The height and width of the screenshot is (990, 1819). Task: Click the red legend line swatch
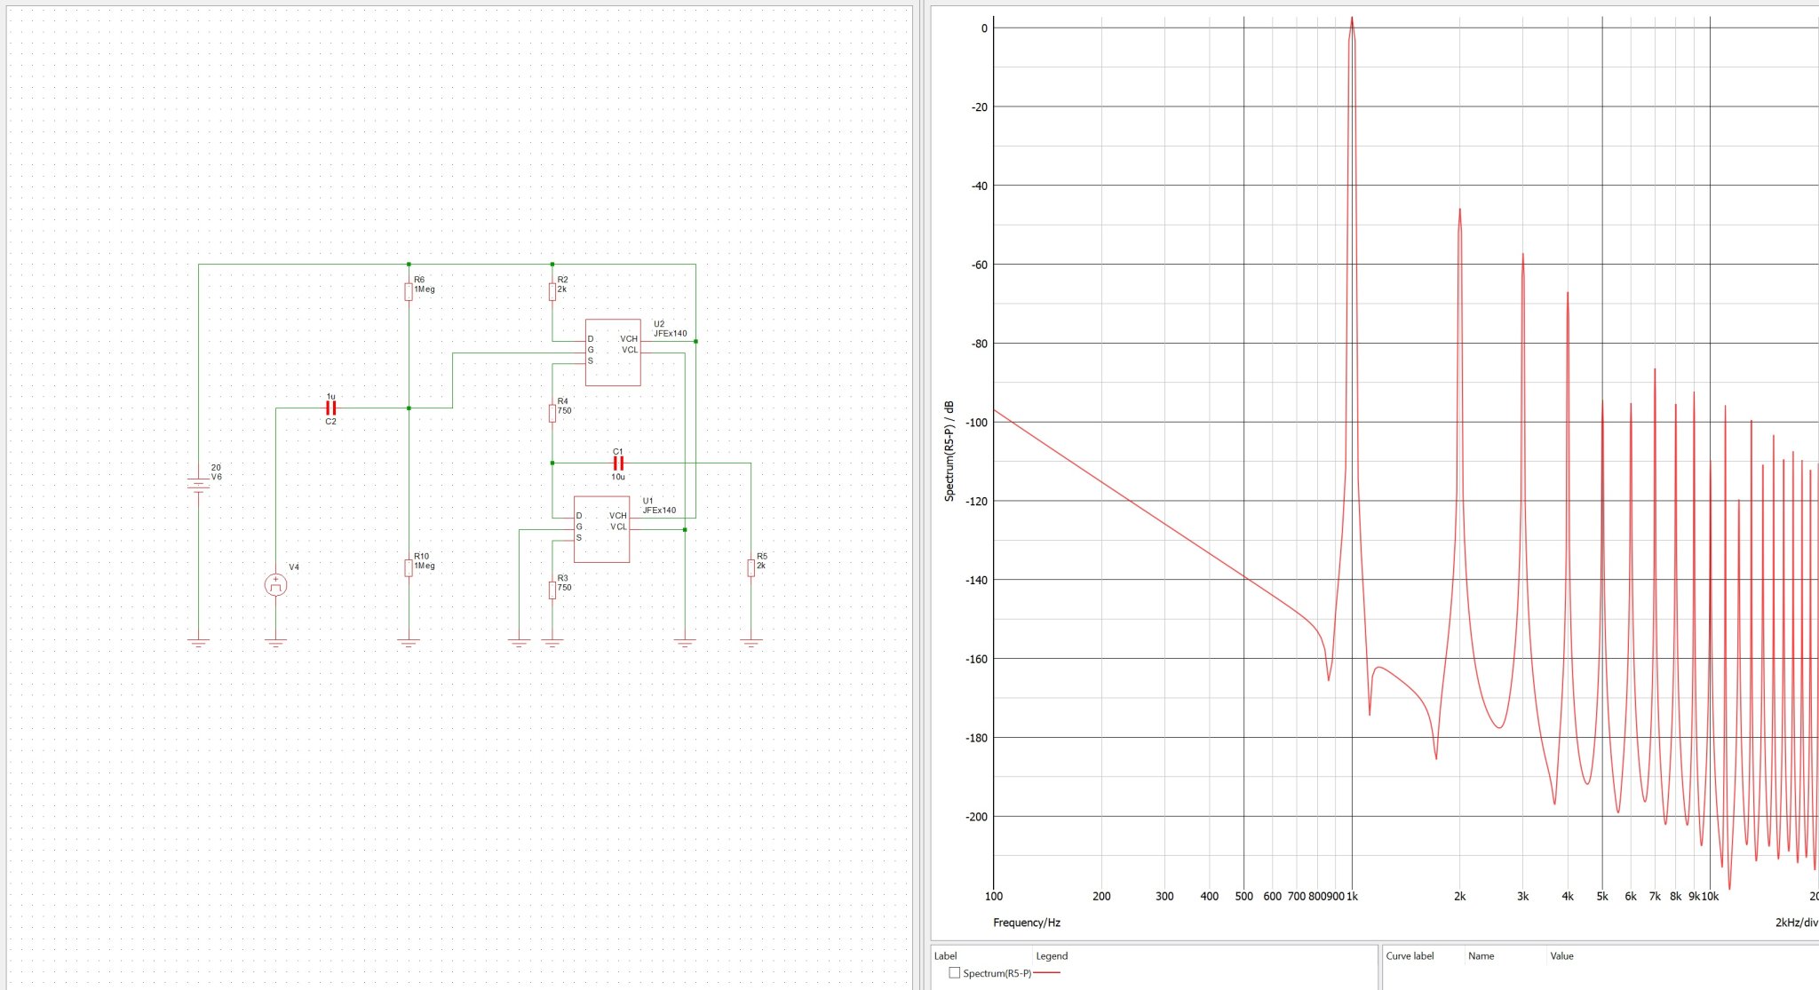1047,974
